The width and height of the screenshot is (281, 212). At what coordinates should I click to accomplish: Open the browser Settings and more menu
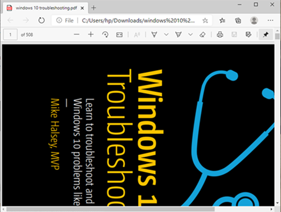tap(270, 20)
